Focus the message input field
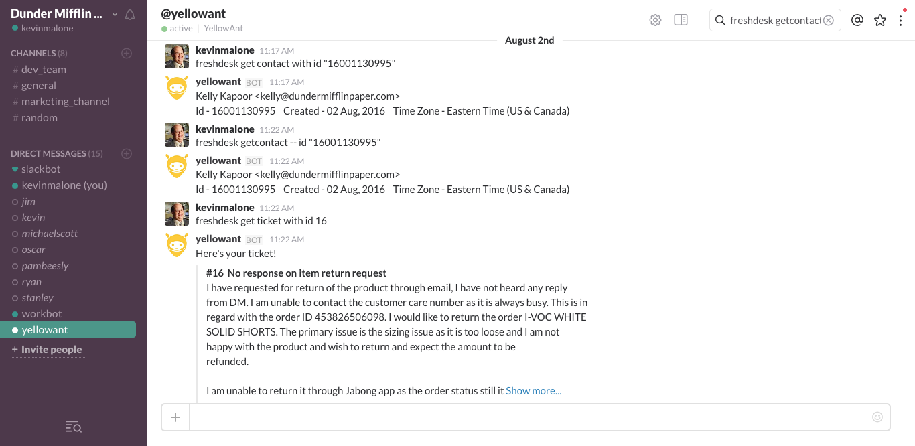 click(469, 417)
